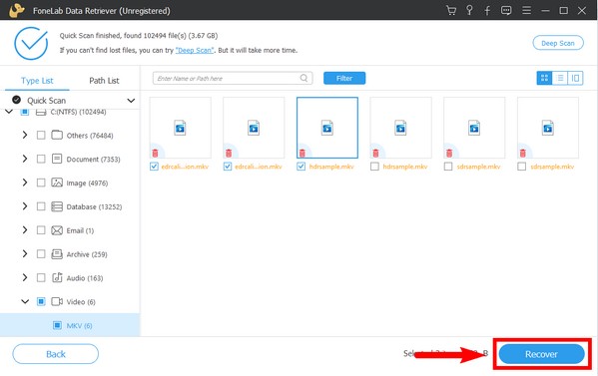Expand the Email (1) node
Screen dimensions: 598x376
point(25,230)
